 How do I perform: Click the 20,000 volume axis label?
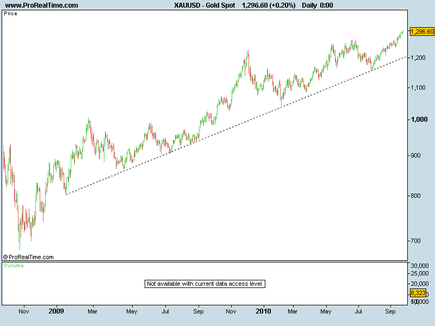[420, 284]
